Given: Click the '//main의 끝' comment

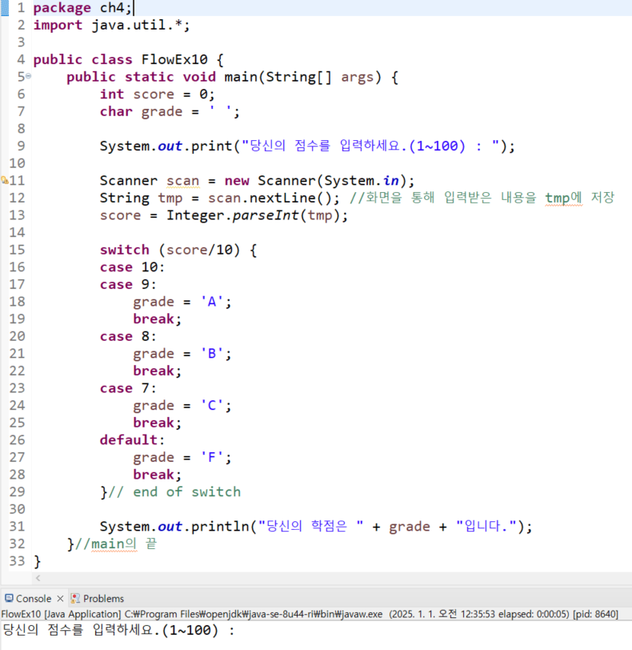Looking at the screenshot, I should click(x=115, y=544).
